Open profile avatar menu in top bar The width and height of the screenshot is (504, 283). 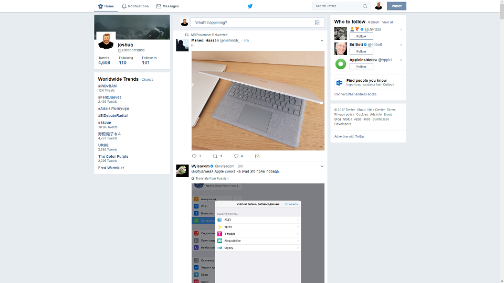click(x=379, y=6)
